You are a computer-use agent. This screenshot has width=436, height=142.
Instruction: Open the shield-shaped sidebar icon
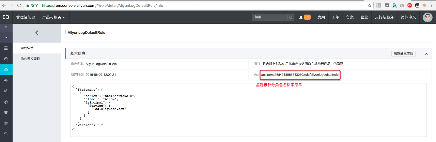[x=6, y=112]
